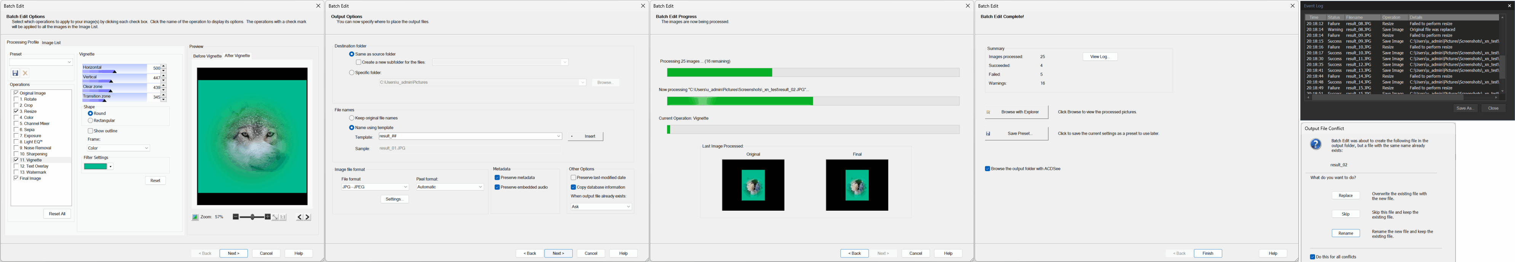The height and width of the screenshot is (262, 1515).
Task: Toggle Browse the output folder with ACDSee
Action: 987,168
